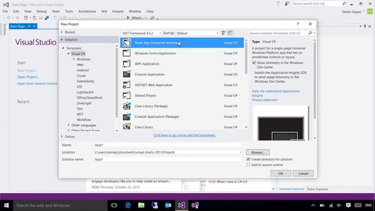Viewport: 375px width, 211px height.
Task: Collapse the Installed section
Action: click(x=62, y=39)
